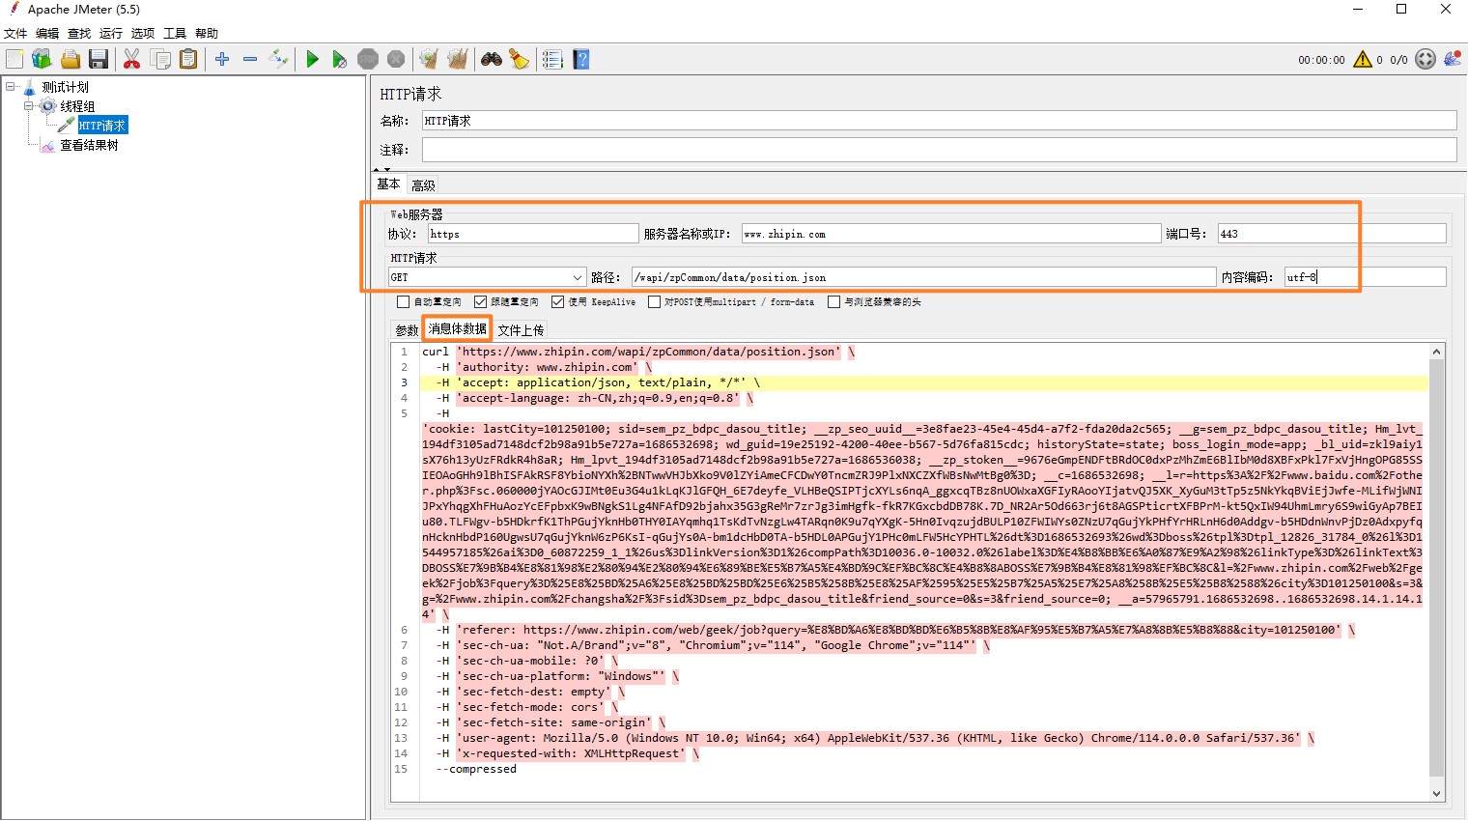
Task: Open the 文件 menu
Action: pyautogui.click(x=15, y=33)
